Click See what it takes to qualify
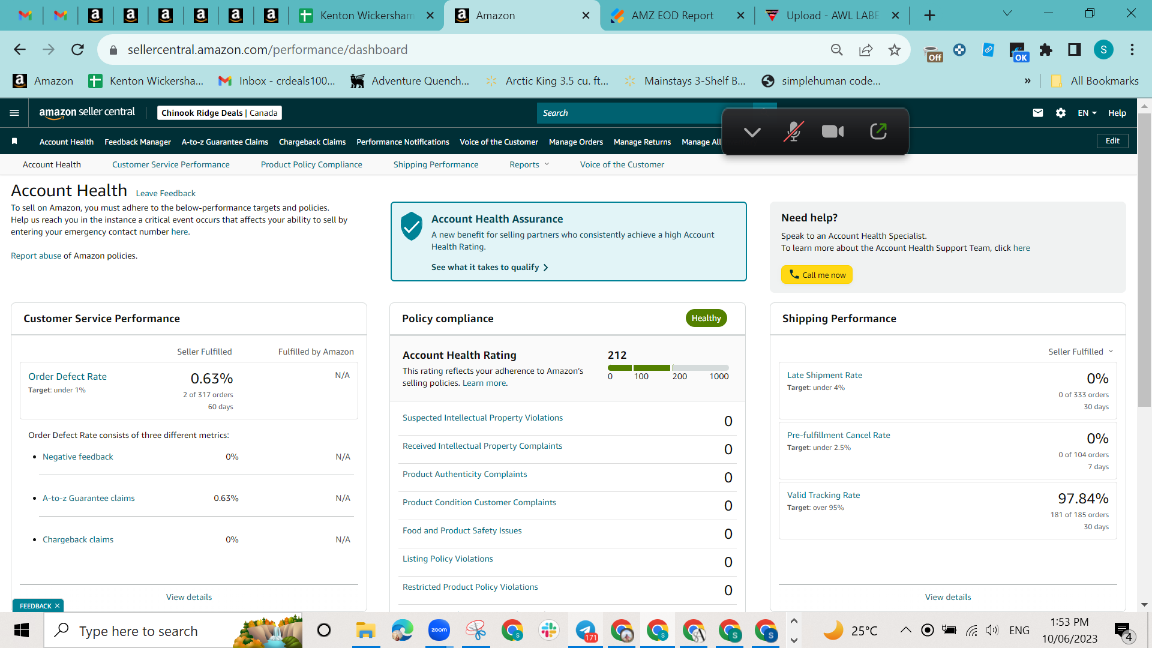 [x=490, y=267]
